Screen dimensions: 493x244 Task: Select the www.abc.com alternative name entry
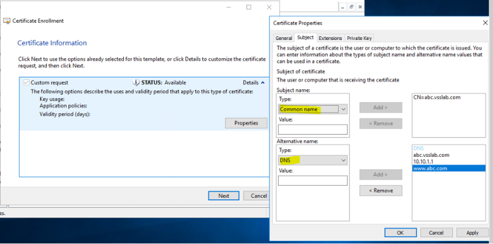click(x=449, y=168)
